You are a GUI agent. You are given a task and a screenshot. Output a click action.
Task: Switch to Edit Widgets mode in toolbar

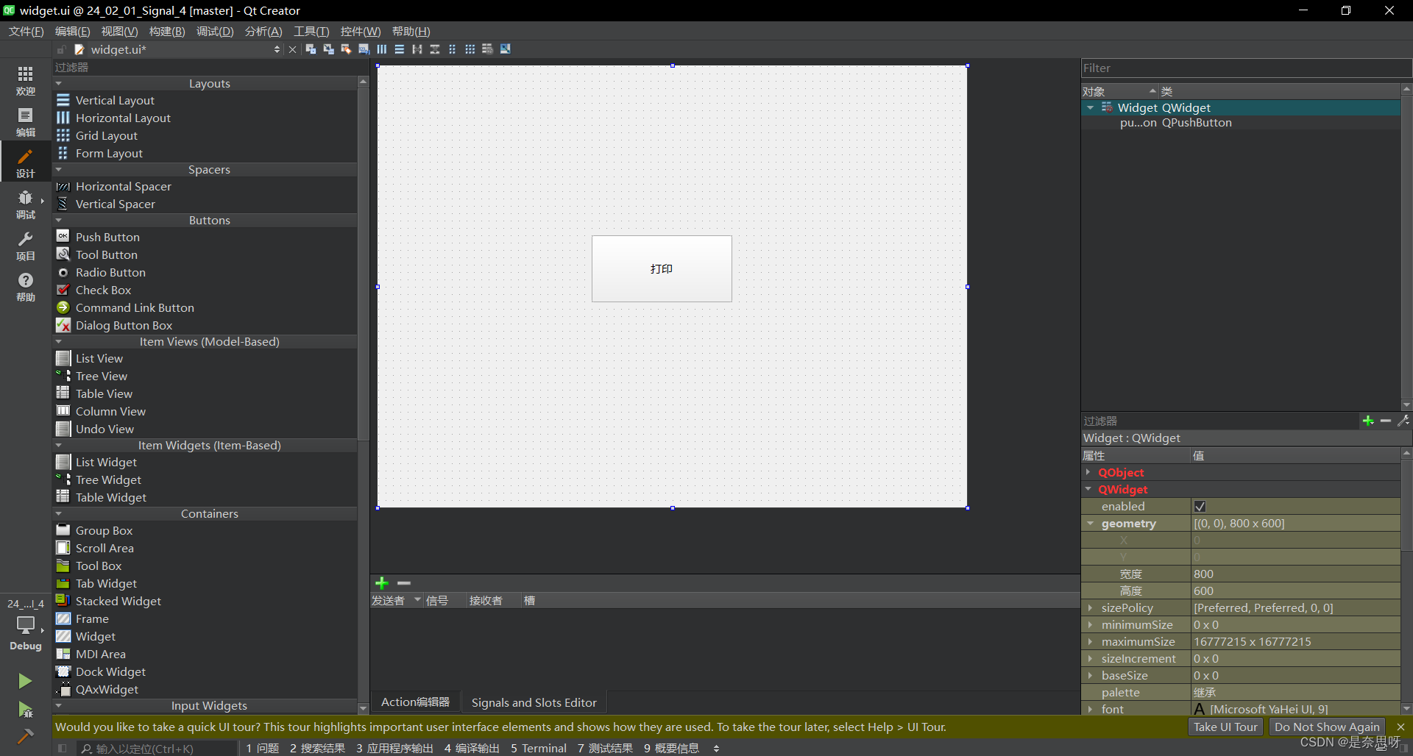tap(311, 49)
